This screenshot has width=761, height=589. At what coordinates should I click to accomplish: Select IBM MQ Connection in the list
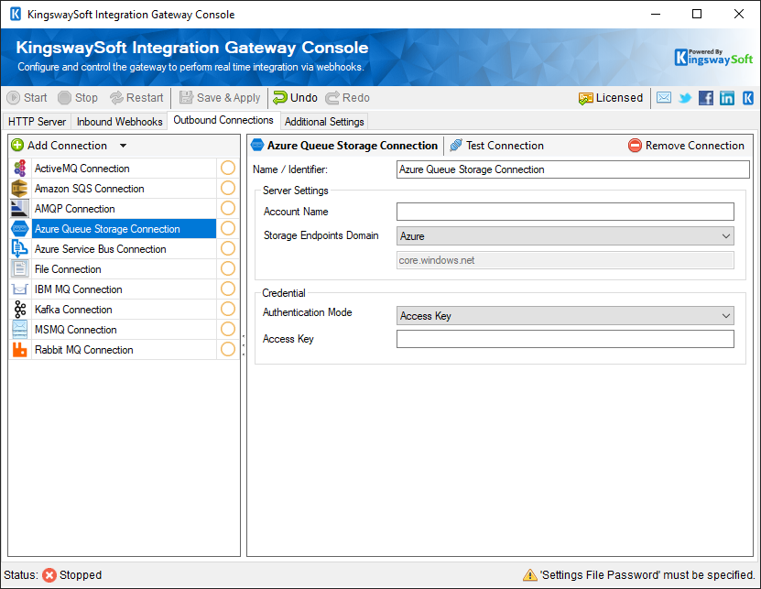[124, 289]
